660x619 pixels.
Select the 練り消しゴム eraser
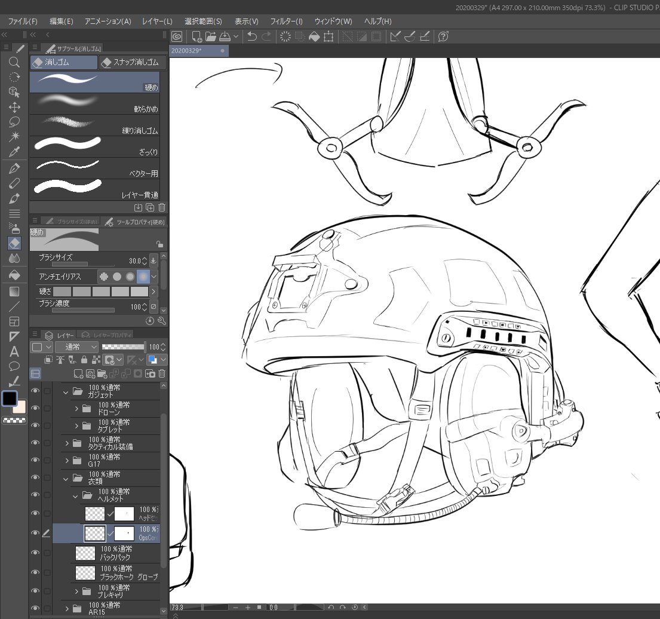coord(95,125)
